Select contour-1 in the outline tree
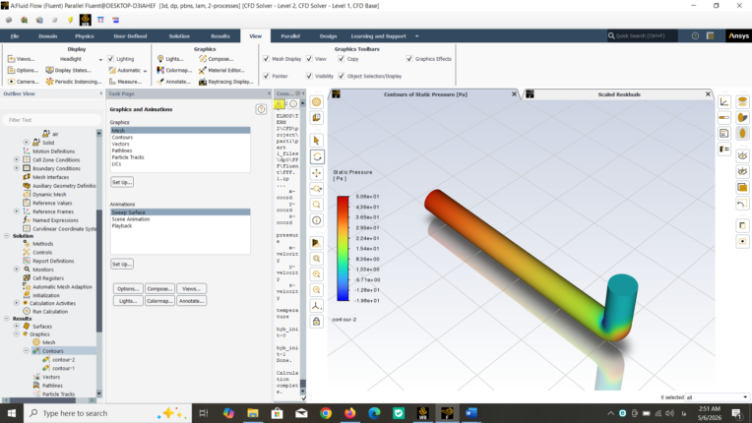This screenshot has height=423, width=752. coord(63,368)
